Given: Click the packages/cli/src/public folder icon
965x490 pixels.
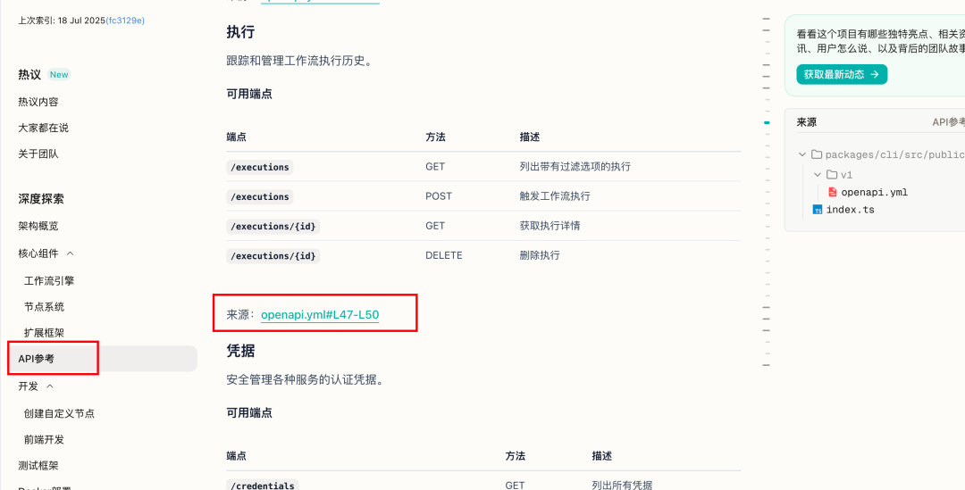Looking at the screenshot, I should pos(817,154).
